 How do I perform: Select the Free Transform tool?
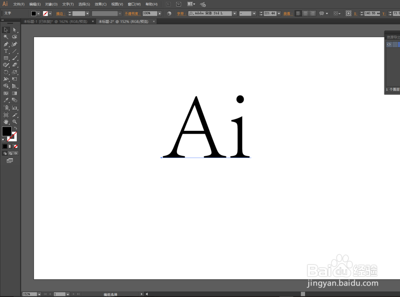click(14, 79)
